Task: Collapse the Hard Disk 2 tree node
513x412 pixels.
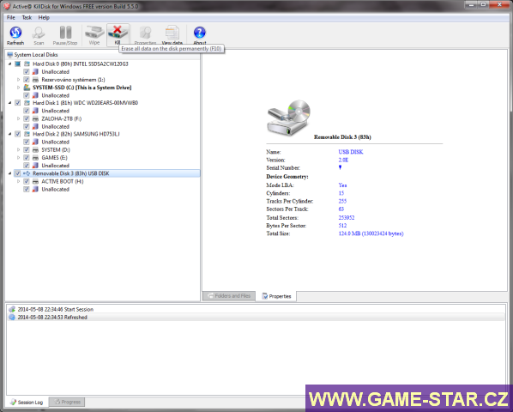Action: click(x=9, y=134)
